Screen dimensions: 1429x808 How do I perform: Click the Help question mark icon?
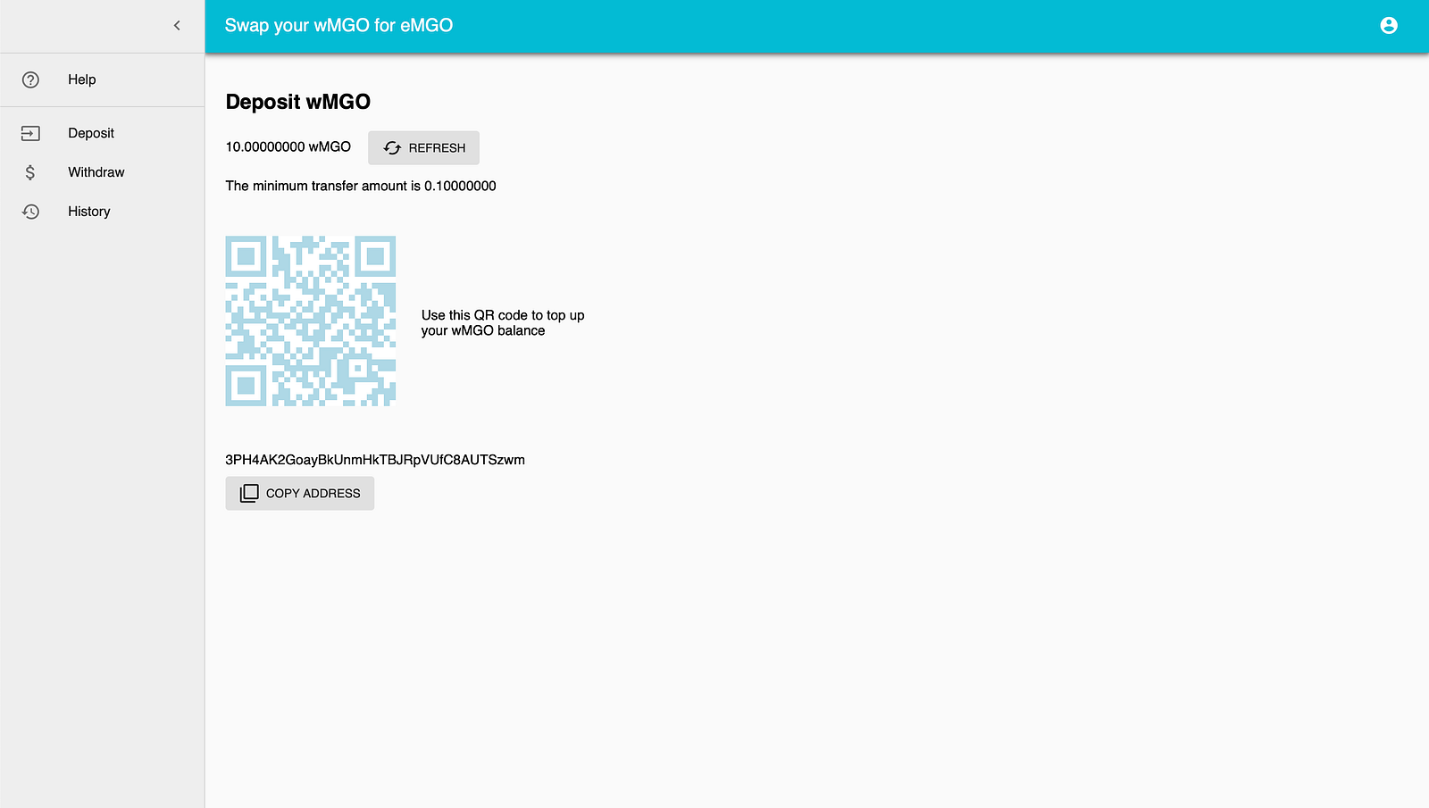tap(30, 79)
